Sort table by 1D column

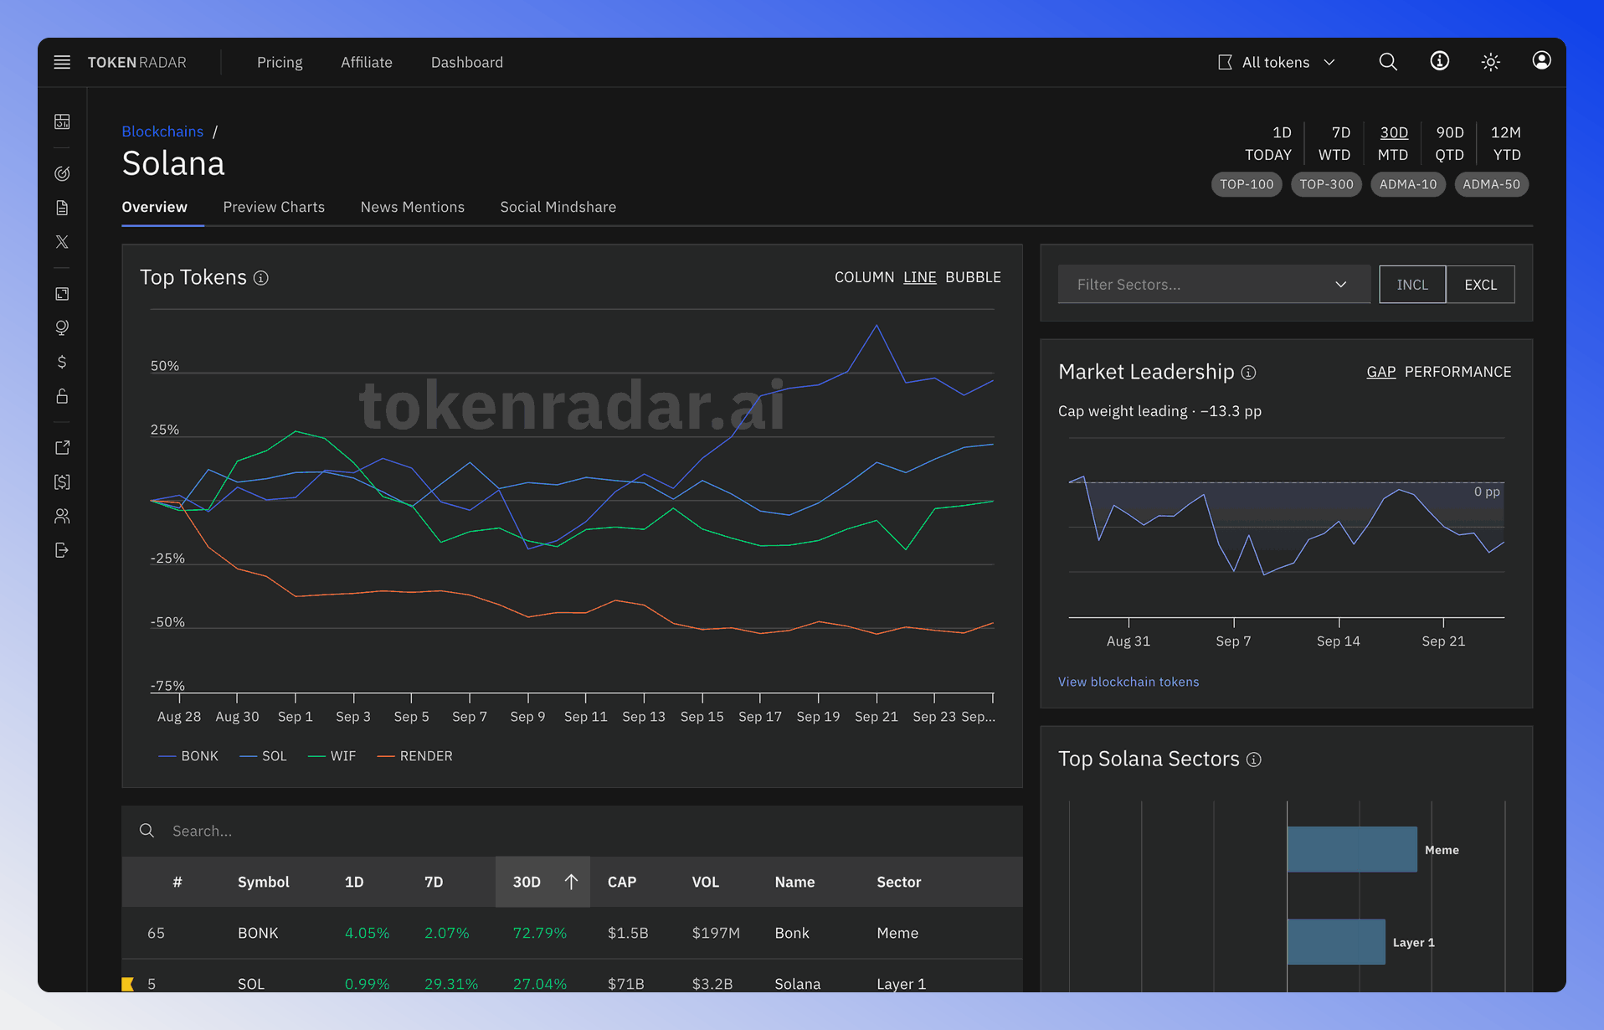354,882
